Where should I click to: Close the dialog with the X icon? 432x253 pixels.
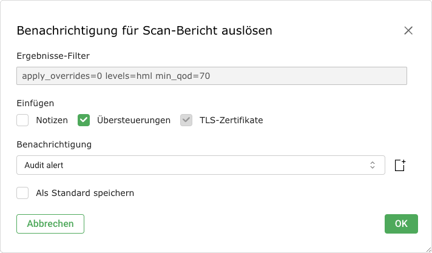(408, 30)
